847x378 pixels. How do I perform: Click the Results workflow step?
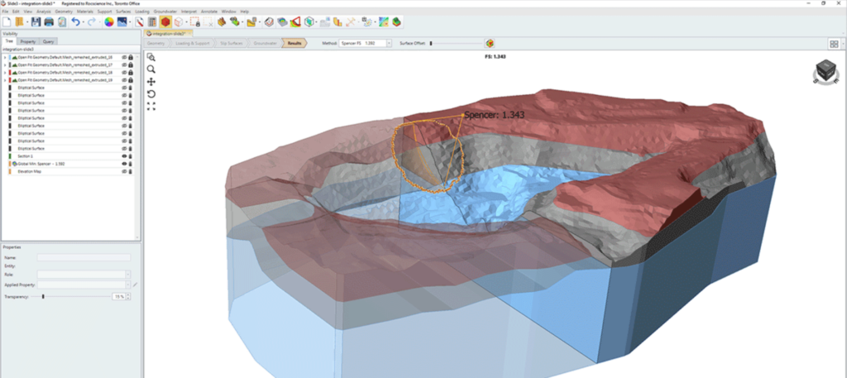[x=294, y=43]
